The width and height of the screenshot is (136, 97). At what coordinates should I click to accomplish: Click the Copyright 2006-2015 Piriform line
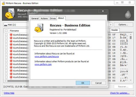click(x=60, y=43)
